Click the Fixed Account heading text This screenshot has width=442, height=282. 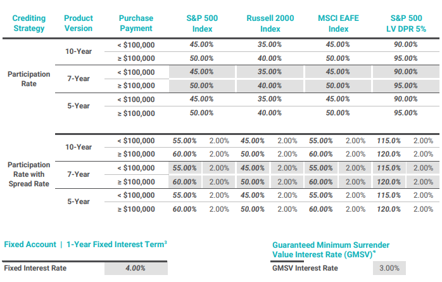[30, 245]
